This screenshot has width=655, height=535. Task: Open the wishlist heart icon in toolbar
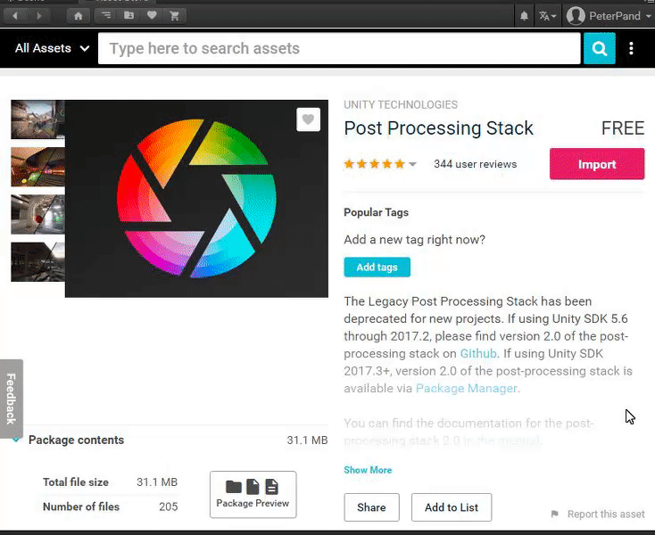tap(152, 16)
